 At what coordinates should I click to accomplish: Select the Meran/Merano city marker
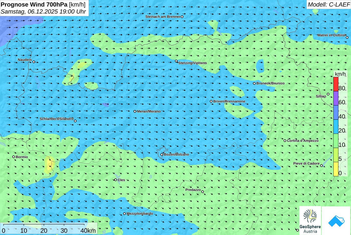[x=135, y=111]
